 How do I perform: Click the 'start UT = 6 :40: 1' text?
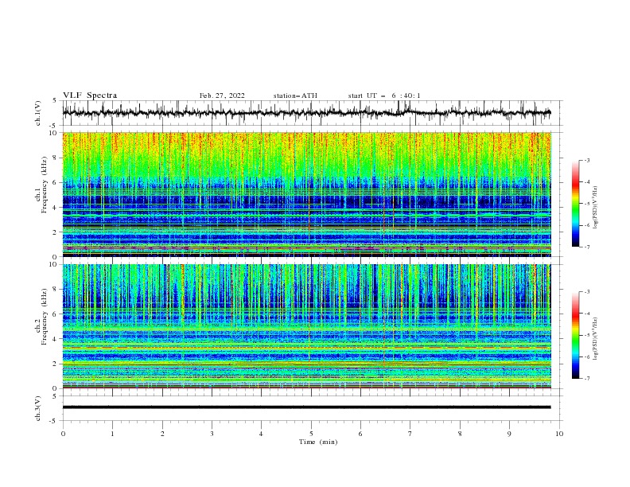click(x=384, y=95)
